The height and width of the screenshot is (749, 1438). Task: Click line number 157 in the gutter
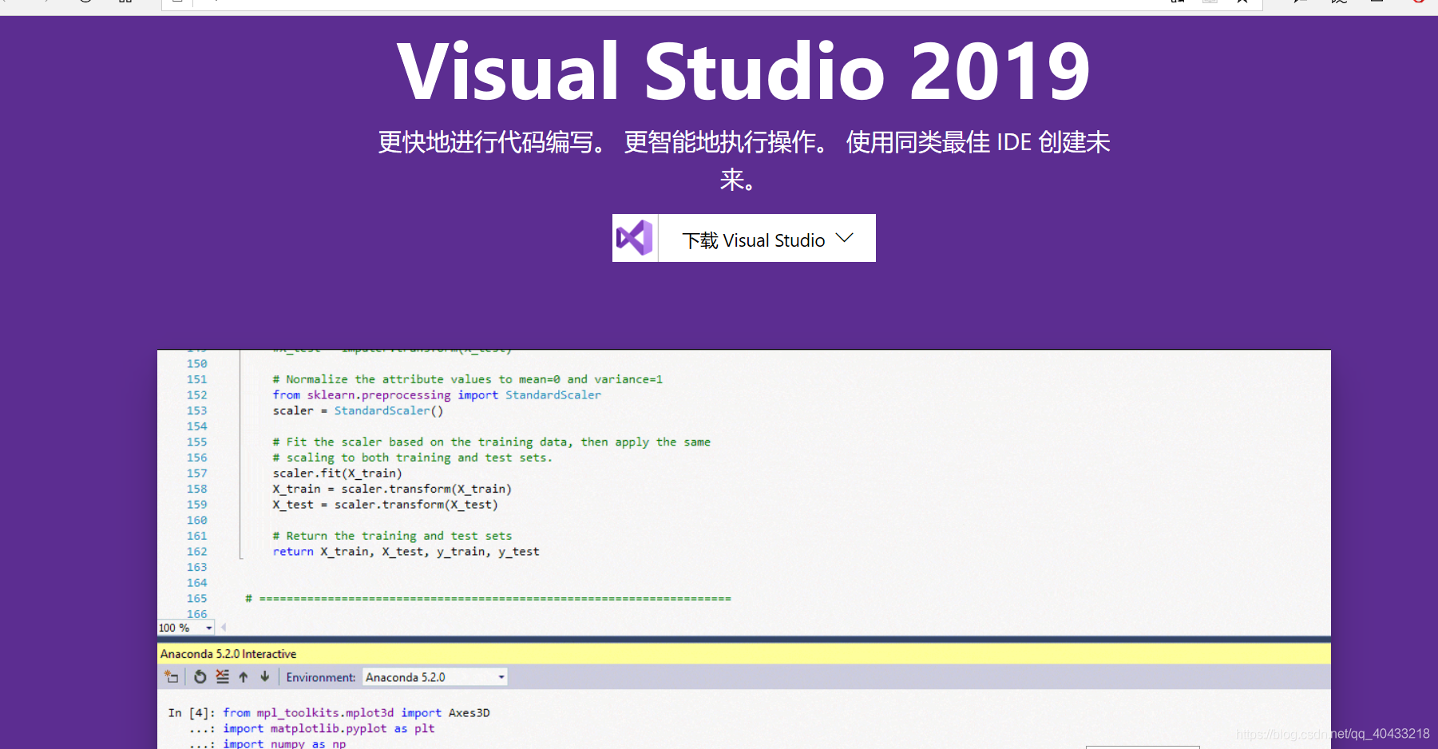point(196,474)
